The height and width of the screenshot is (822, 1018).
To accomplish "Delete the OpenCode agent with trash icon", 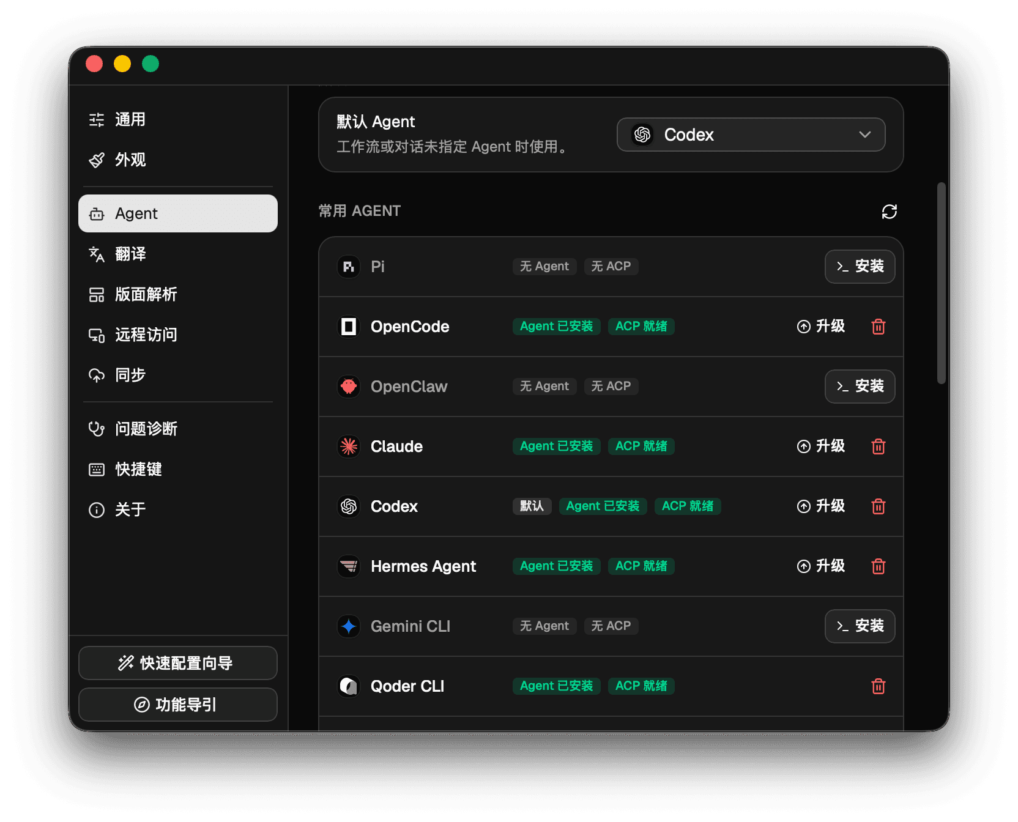I will (879, 327).
